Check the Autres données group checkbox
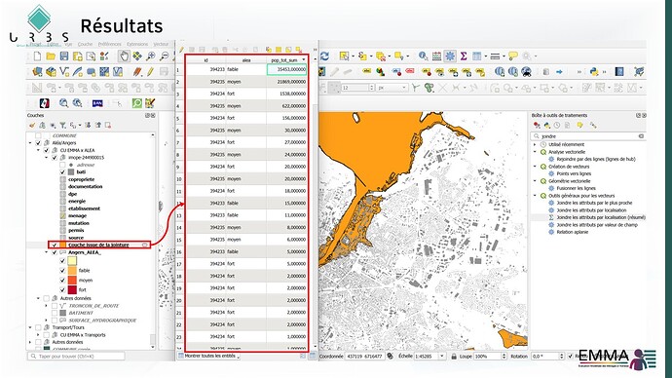 [47, 298]
